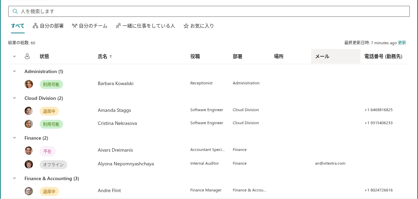Image resolution: width=418 pixels, height=199 pixels.
Task: Open the お気に入り tab
Action: (x=199, y=26)
